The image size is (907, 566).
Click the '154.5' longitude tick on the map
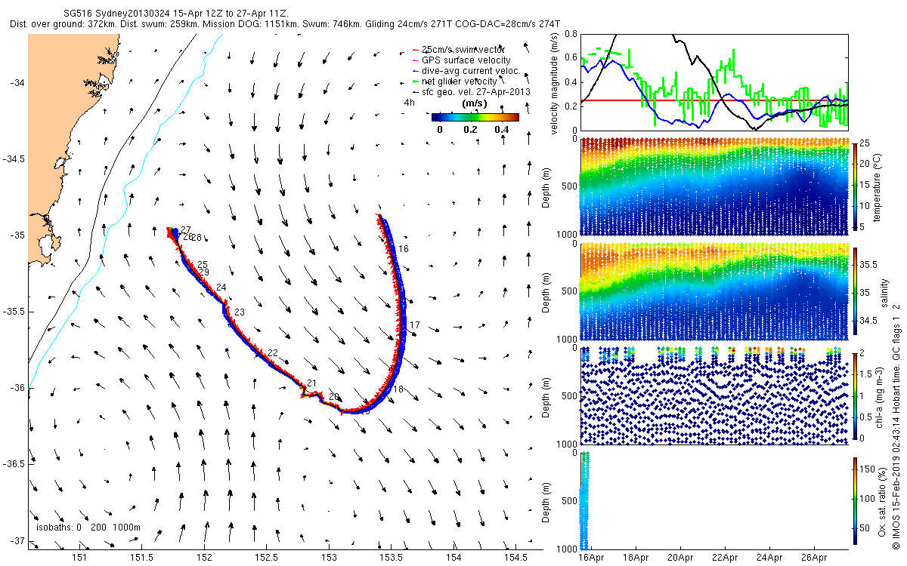click(x=515, y=558)
